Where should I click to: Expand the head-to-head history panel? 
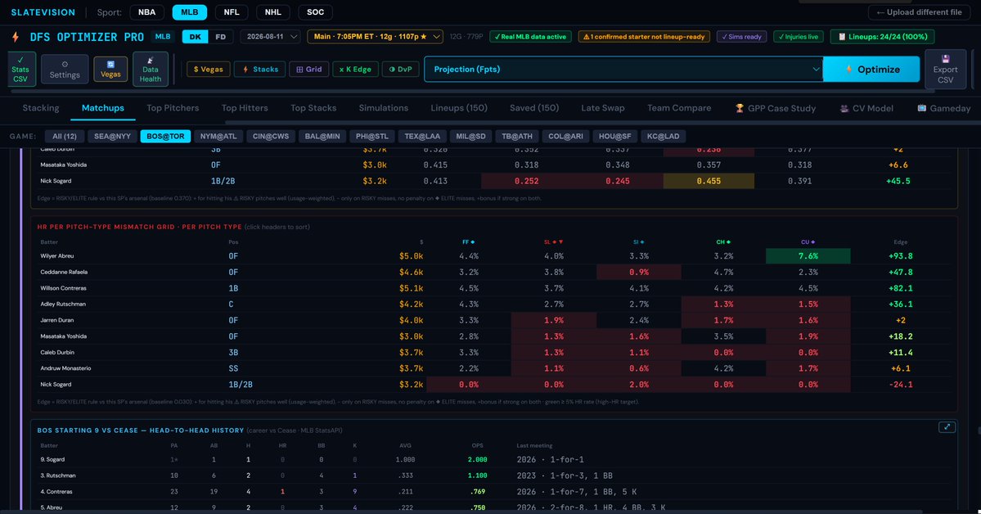[947, 427]
